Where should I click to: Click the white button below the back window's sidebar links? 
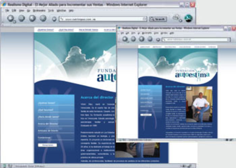48,145
